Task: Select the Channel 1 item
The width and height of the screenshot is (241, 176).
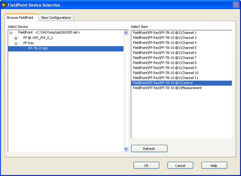Action: pos(182,33)
